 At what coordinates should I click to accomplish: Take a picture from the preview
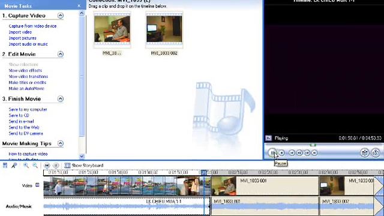376,152
